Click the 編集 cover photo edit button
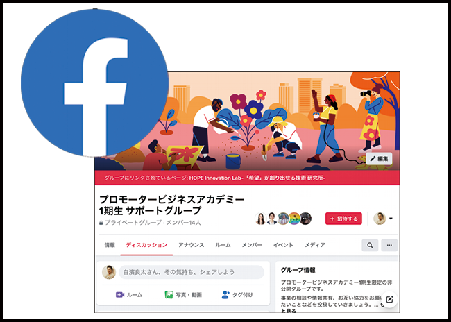The height and width of the screenshot is (322, 451). tap(379, 158)
